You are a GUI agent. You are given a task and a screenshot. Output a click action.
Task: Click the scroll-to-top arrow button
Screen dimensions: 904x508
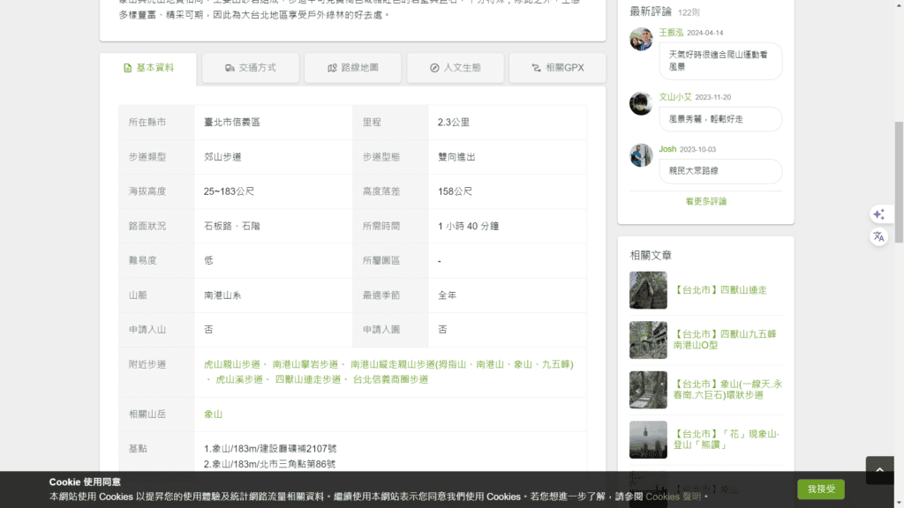point(880,470)
